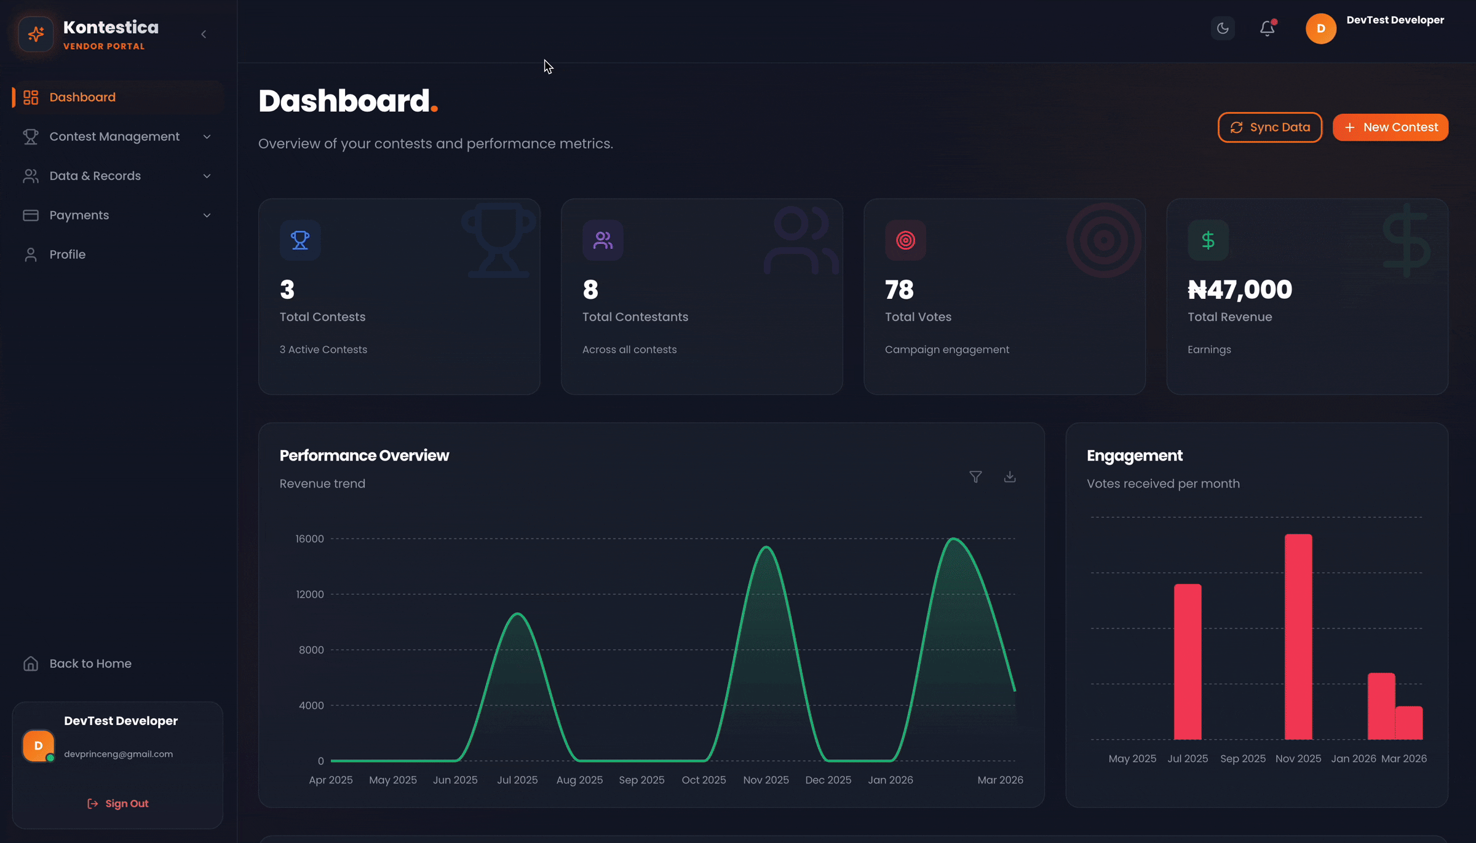The width and height of the screenshot is (1476, 843).
Task: Toggle dark mode moon icon
Action: (x=1223, y=28)
